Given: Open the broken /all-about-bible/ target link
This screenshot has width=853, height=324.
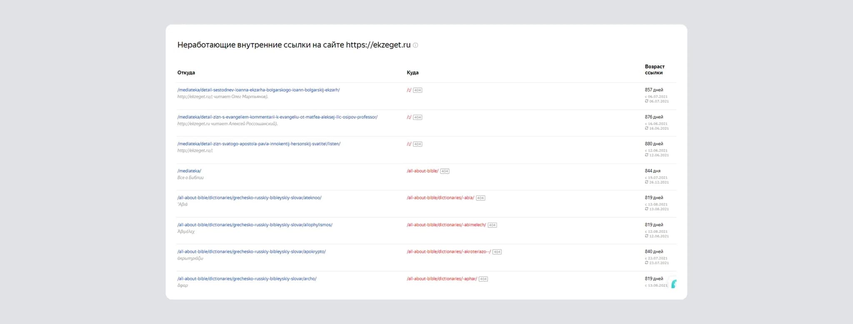Looking at the screenshot, I should (422, 171).
